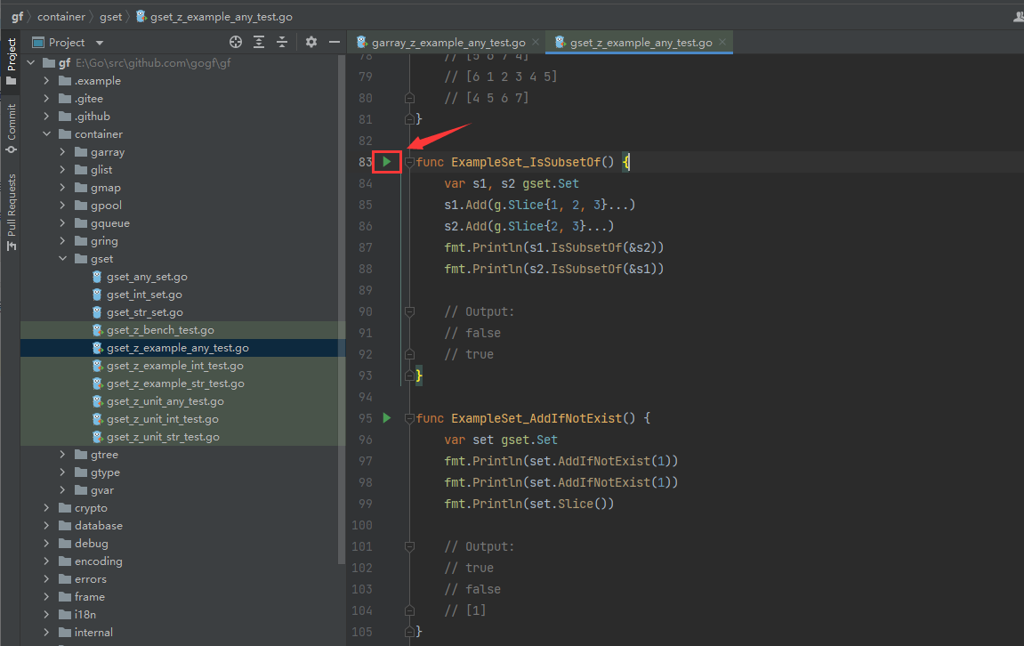Image resolution: width=1024 pixels, height=646 pixels.
Task: Close the gset_z_example_any_test.go tab
Action: click(722, 43)
